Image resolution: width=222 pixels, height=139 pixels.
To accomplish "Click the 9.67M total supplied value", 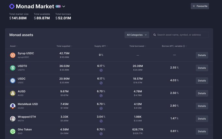I will coord(64,91).
